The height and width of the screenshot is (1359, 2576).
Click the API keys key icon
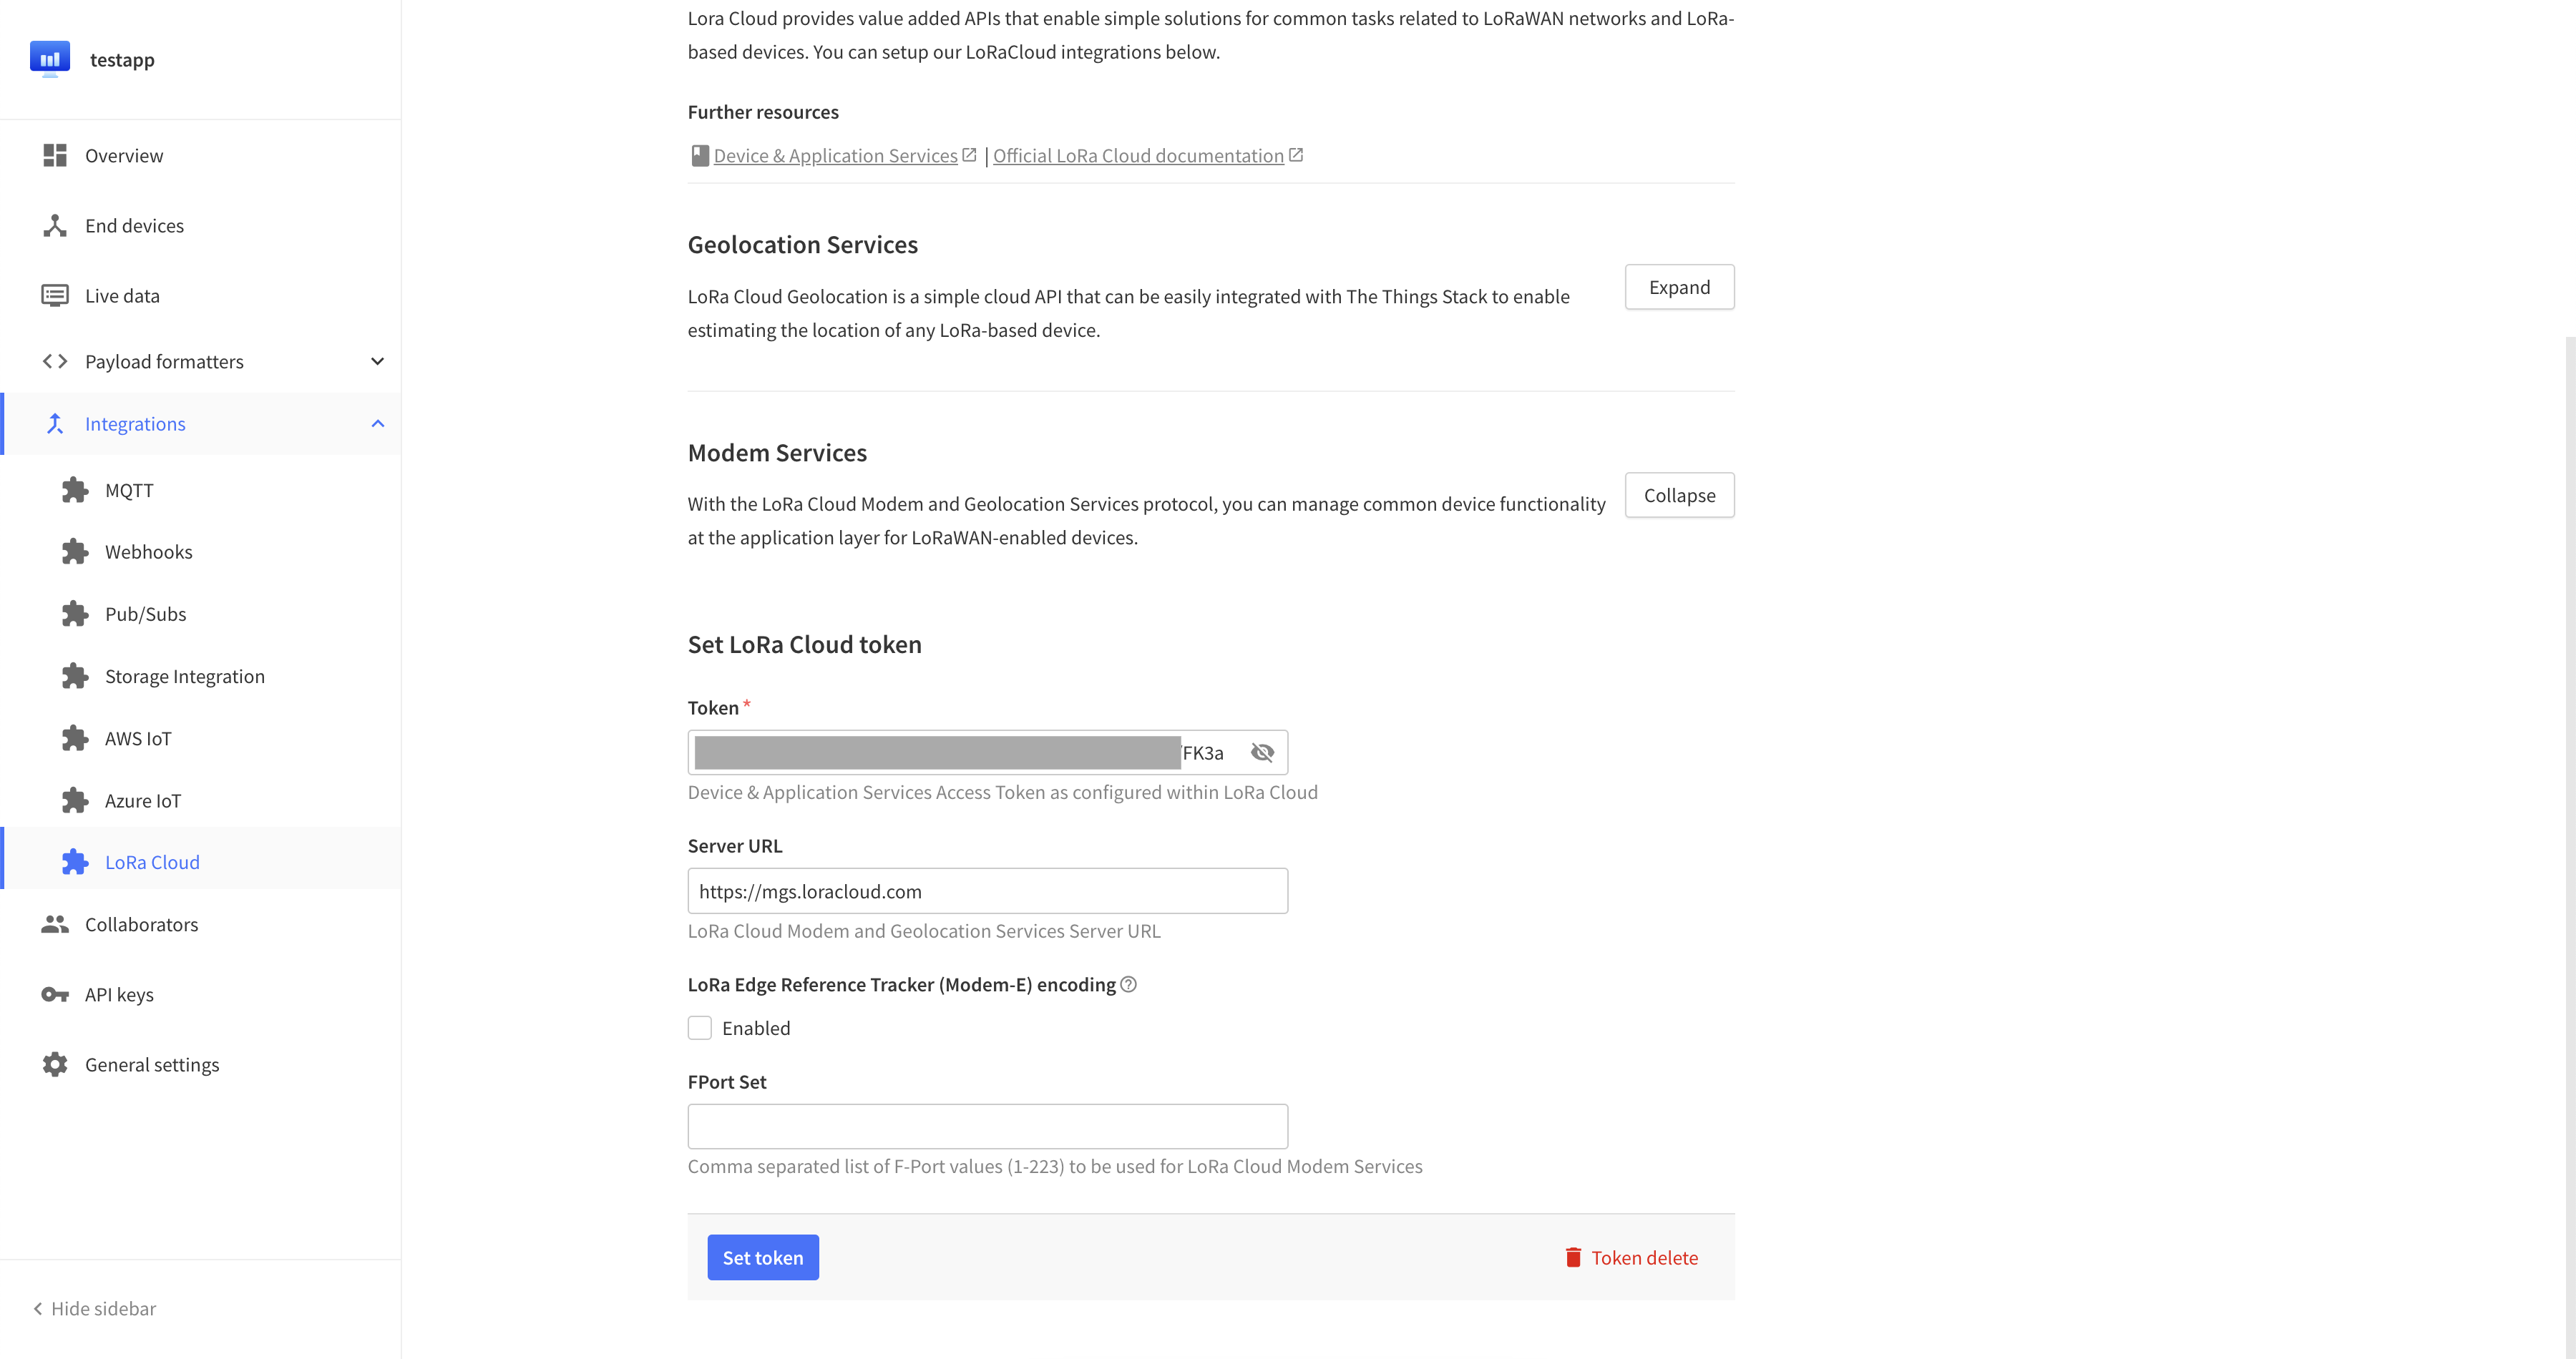click(x=55, y=994)
